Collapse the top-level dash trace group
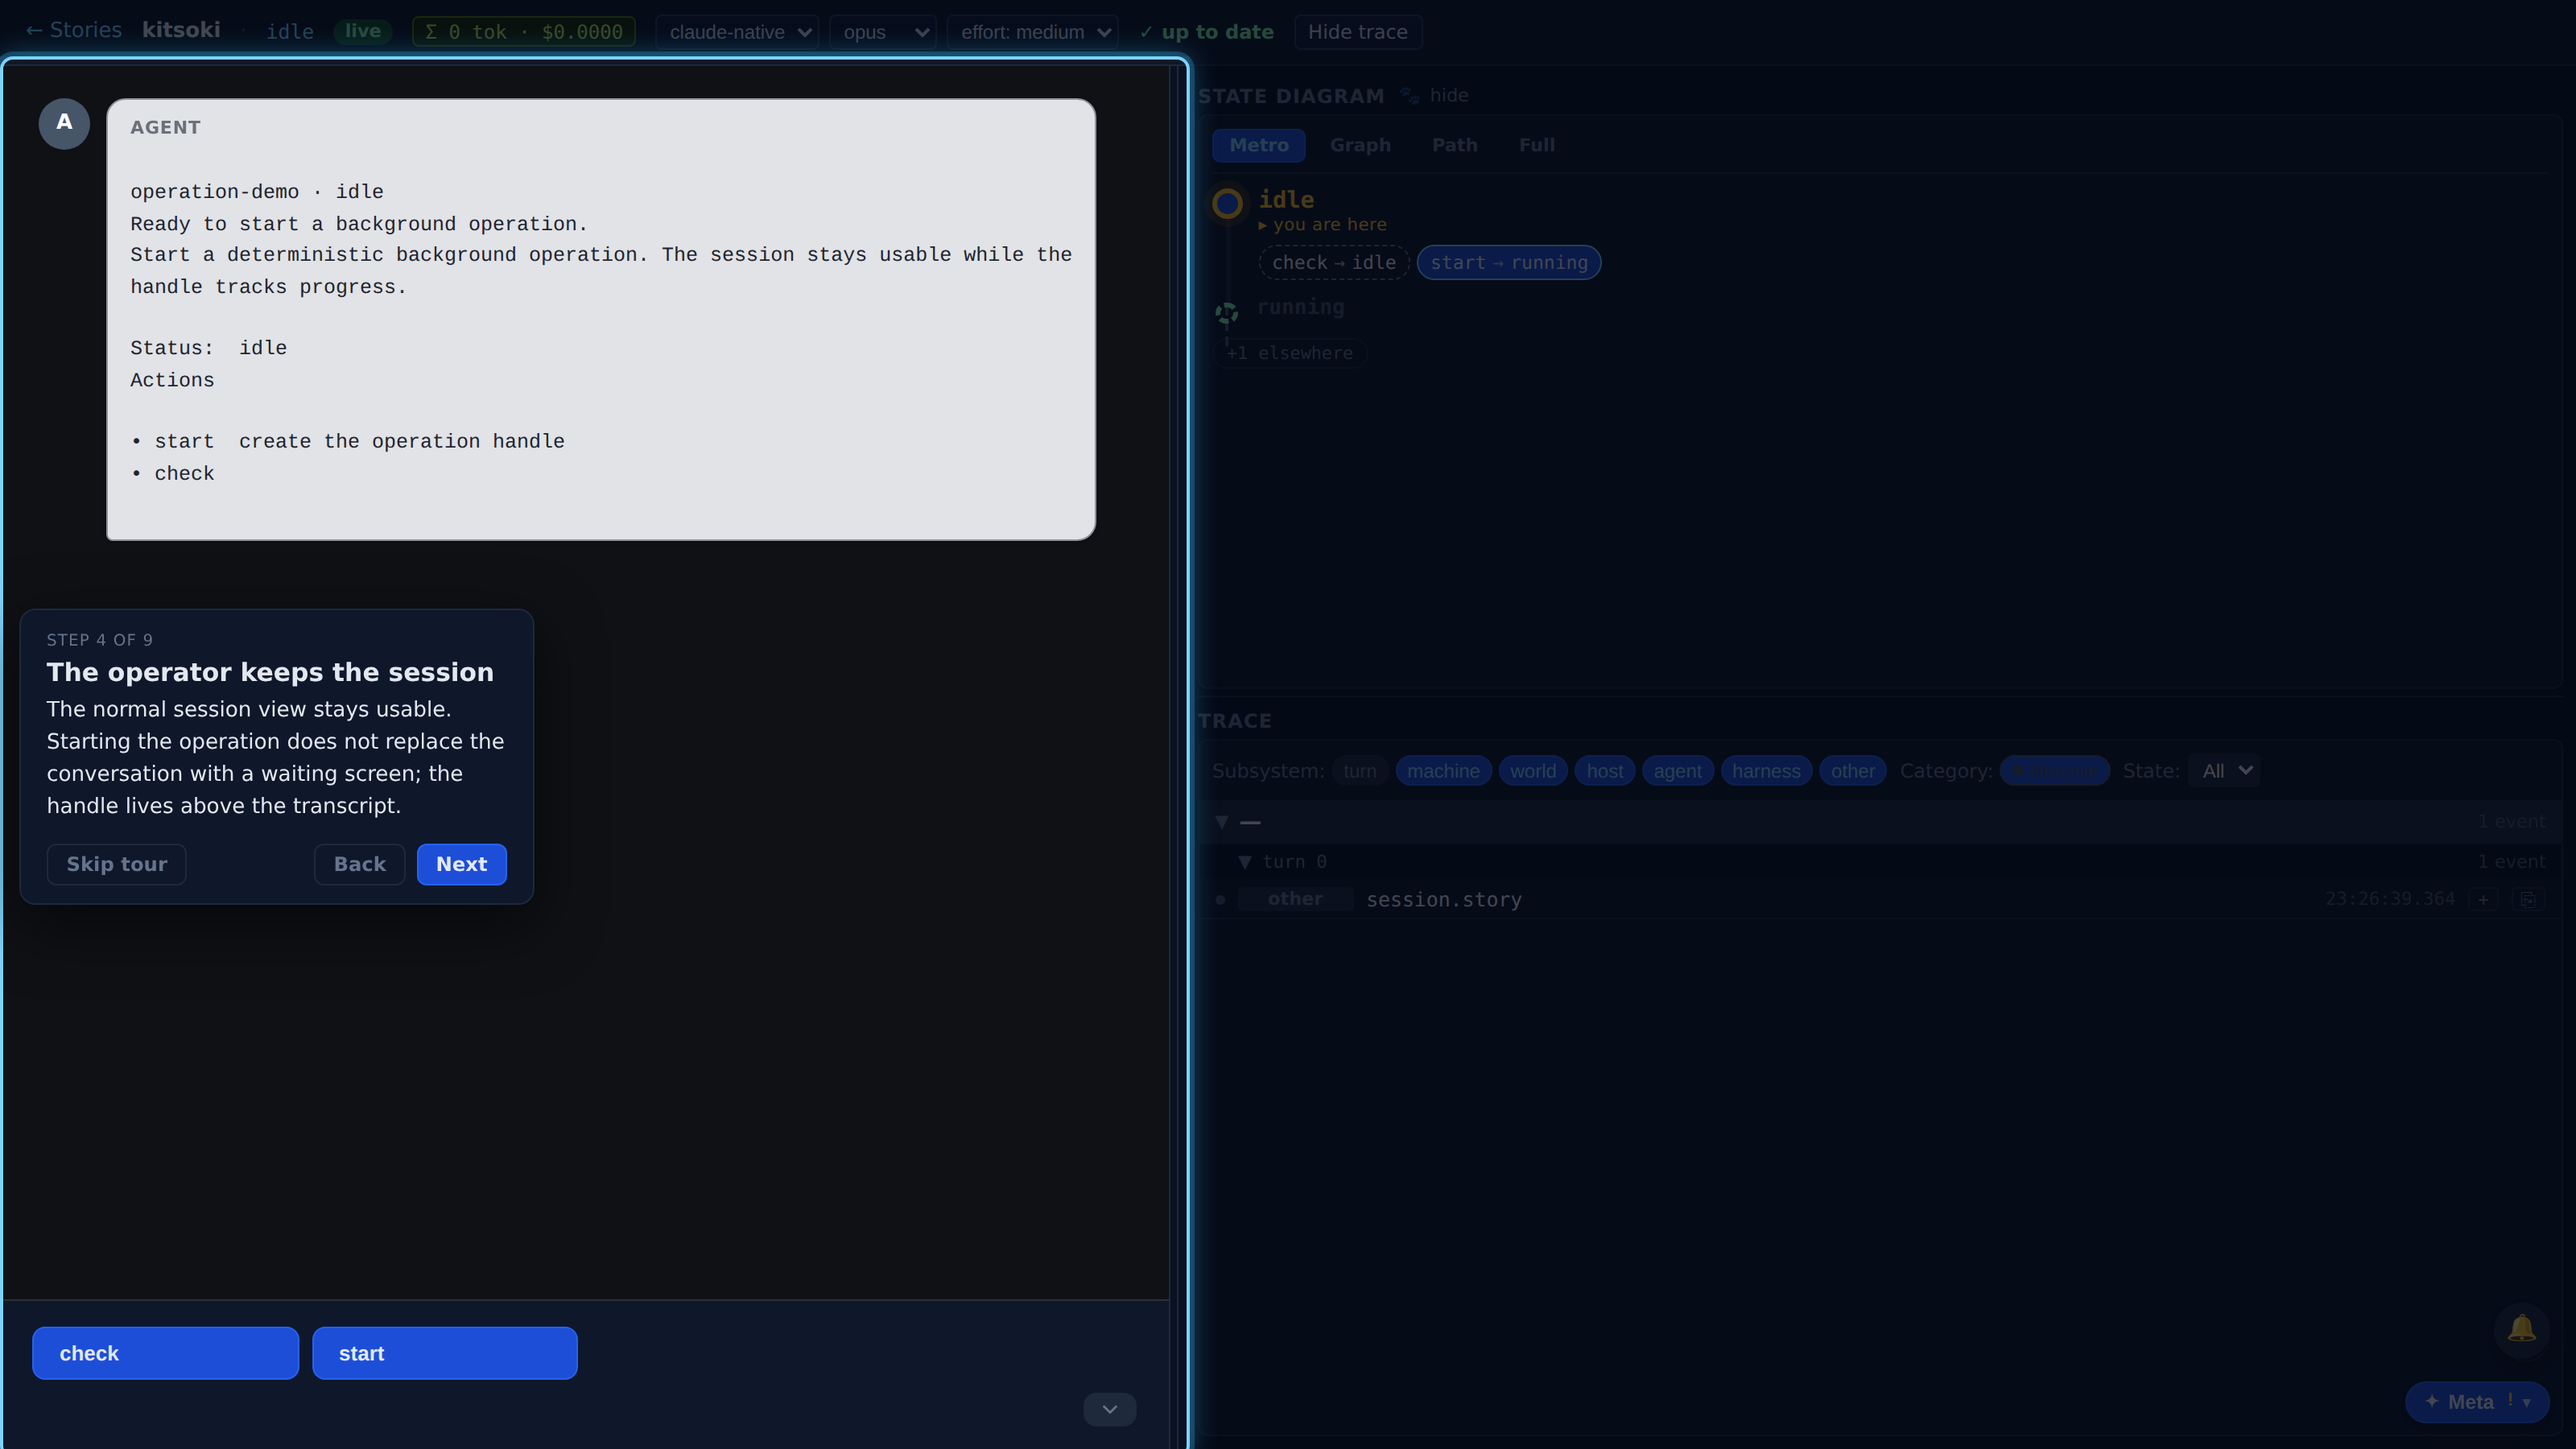The height and width of the screenshot is (1449, 2576). [1222, 822]
